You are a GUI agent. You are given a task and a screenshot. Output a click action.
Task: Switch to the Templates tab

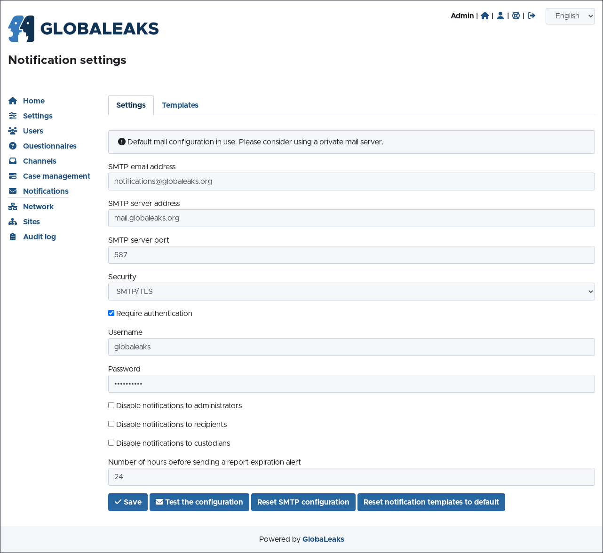pyautogui.click(x=180, y=105)
